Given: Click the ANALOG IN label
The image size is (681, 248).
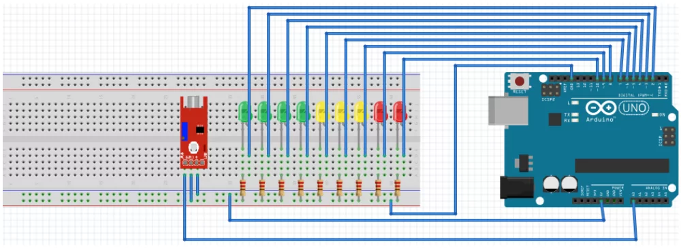Looking at the screenshot, I should 656,188.
